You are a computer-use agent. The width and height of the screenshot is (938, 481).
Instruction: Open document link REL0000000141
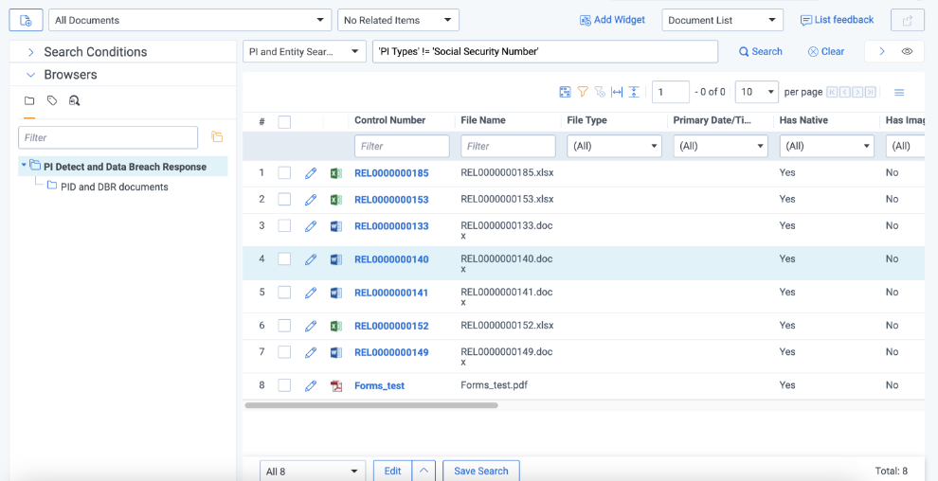(x=391, y=293)
